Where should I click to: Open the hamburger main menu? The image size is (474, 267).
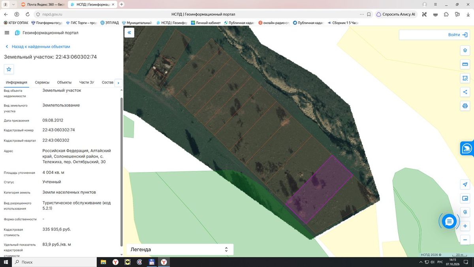[7, 33]
